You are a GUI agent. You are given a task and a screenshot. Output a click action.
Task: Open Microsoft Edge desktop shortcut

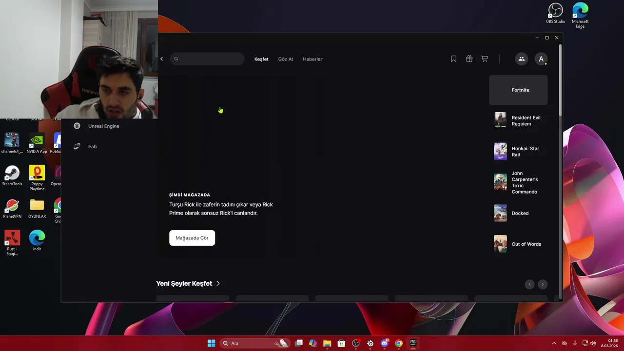[580, 15]
